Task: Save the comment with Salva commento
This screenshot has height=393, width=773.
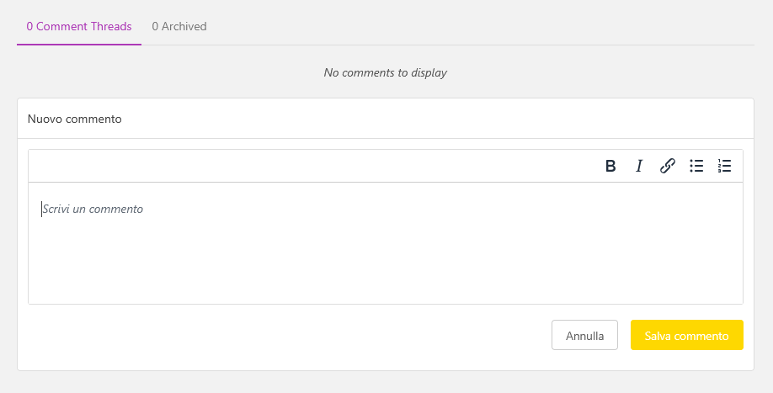Action: pos(687,336)
